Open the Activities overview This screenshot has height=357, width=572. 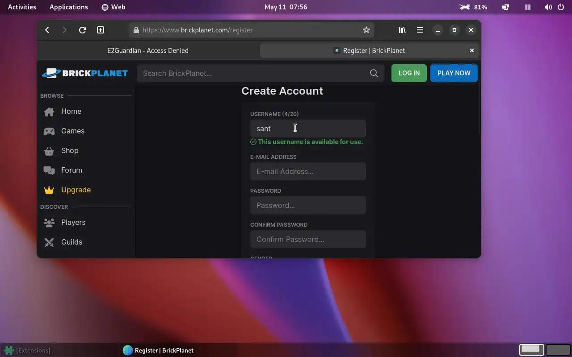22,7
